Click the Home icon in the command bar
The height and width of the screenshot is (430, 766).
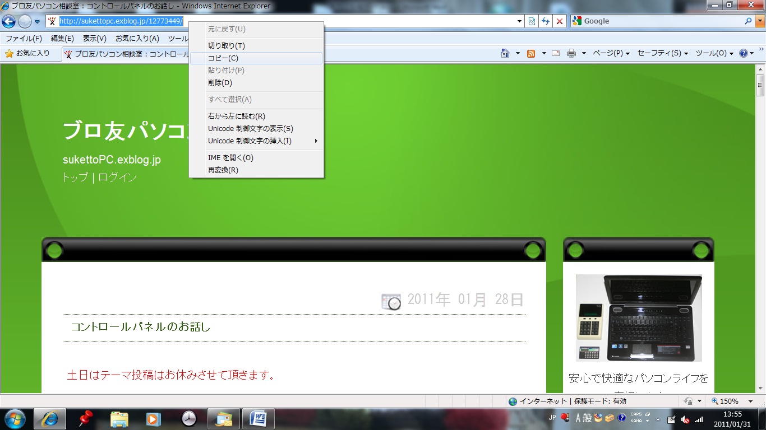pos(505,53)
